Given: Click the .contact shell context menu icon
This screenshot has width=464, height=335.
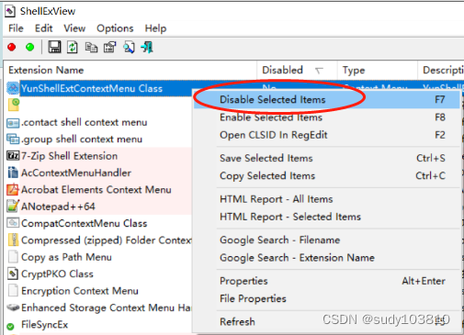Looking at the screenshot, I should (x=13, y=123).
